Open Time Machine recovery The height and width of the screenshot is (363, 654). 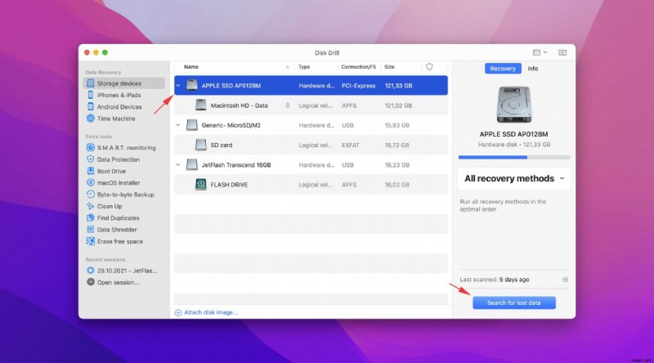coord(115,119)
